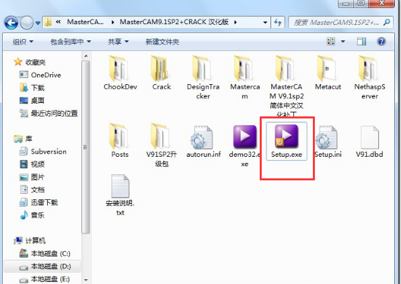This screenshot has height=284, width=401.
Task: Open the 组织 menu
Action: (23, 42)
